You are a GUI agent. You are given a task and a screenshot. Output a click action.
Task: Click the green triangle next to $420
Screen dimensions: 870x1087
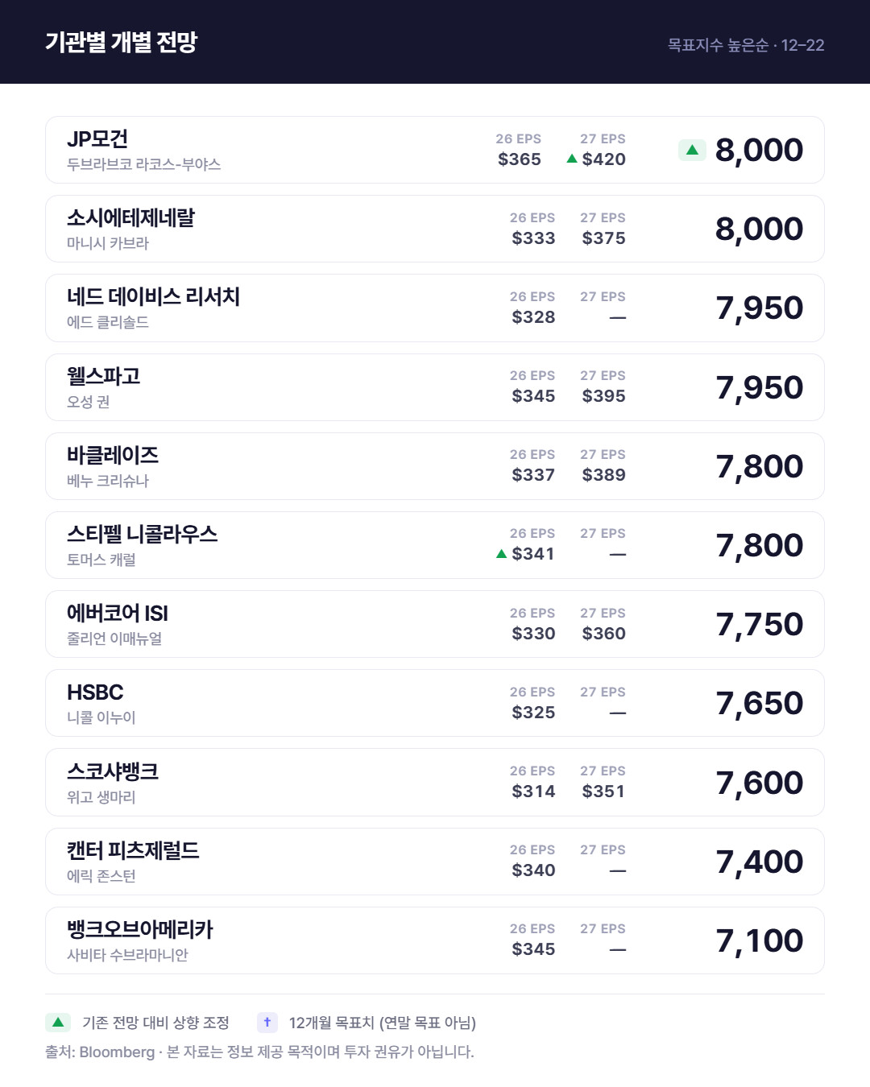tap(572, 159)
